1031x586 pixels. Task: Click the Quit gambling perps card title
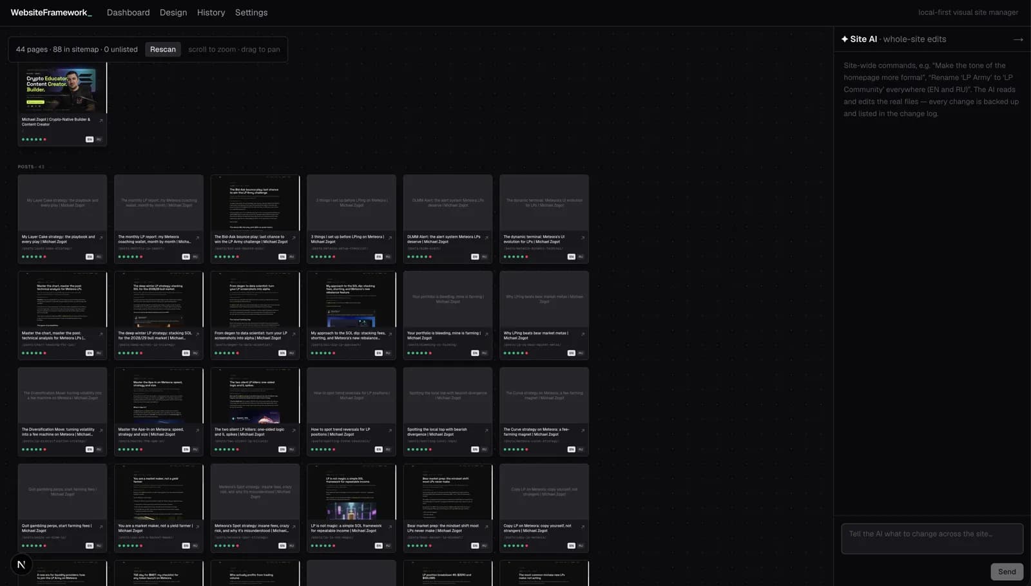(x=57, y=528)
